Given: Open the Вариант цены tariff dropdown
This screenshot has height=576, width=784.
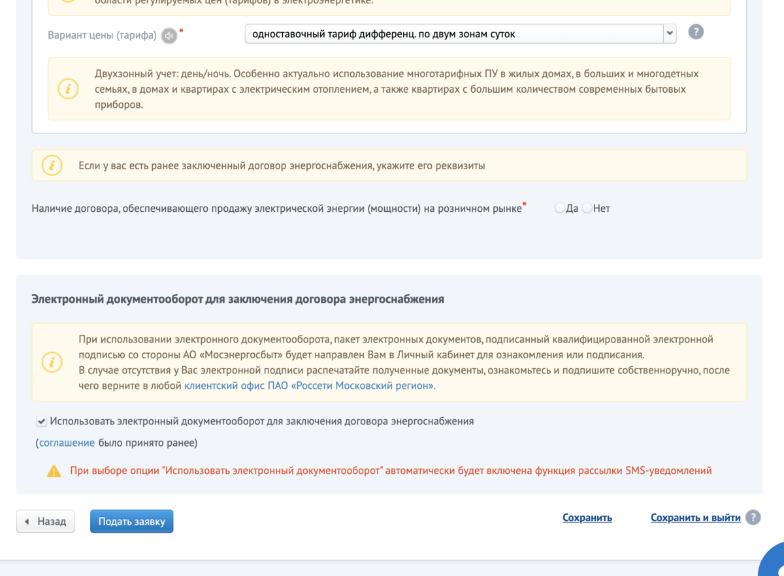Looking at the screenshot, I should tap(461, 33).
